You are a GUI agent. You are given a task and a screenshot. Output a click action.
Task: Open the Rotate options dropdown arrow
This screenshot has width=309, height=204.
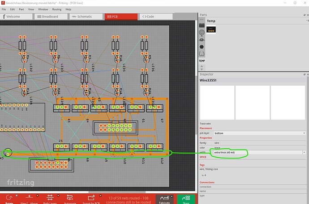tap(17, 196)
